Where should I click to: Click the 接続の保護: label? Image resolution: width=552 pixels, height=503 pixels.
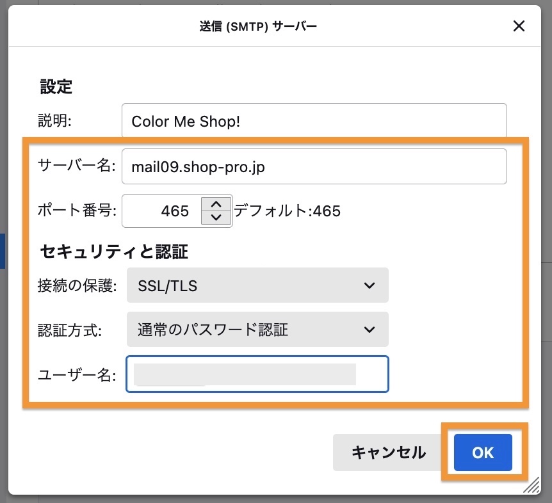pos(77,286)
